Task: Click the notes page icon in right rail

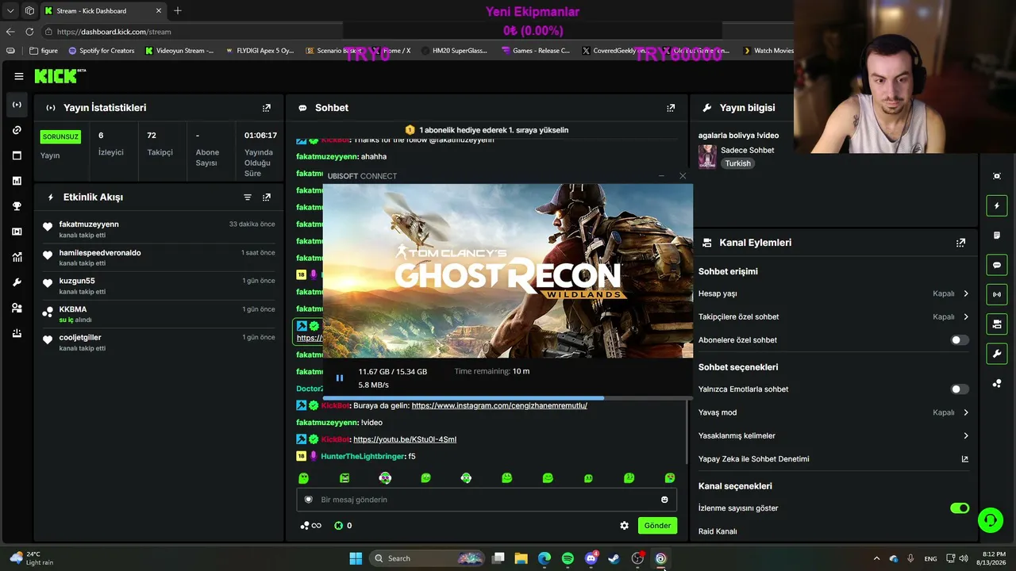Action: [997, 236]
